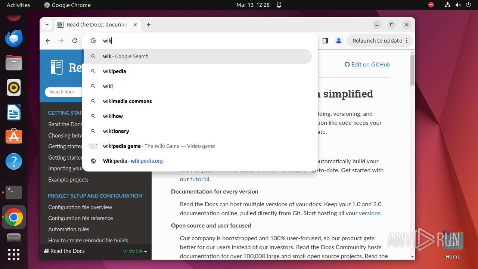The width and height of the screenshot is (478, 269).
Task: Open 'Configuration file reference' sidebar link
Action: coord(80,218)
